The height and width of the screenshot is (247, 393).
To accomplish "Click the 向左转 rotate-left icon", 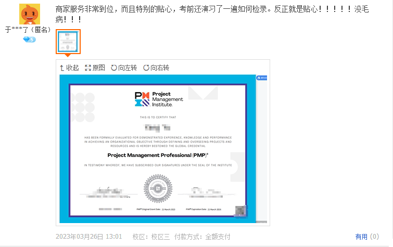I will pos(114,68).
